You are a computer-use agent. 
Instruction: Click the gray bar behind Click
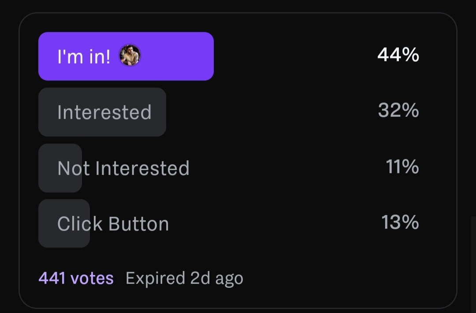pyautogui.click(x=48, y=224)
